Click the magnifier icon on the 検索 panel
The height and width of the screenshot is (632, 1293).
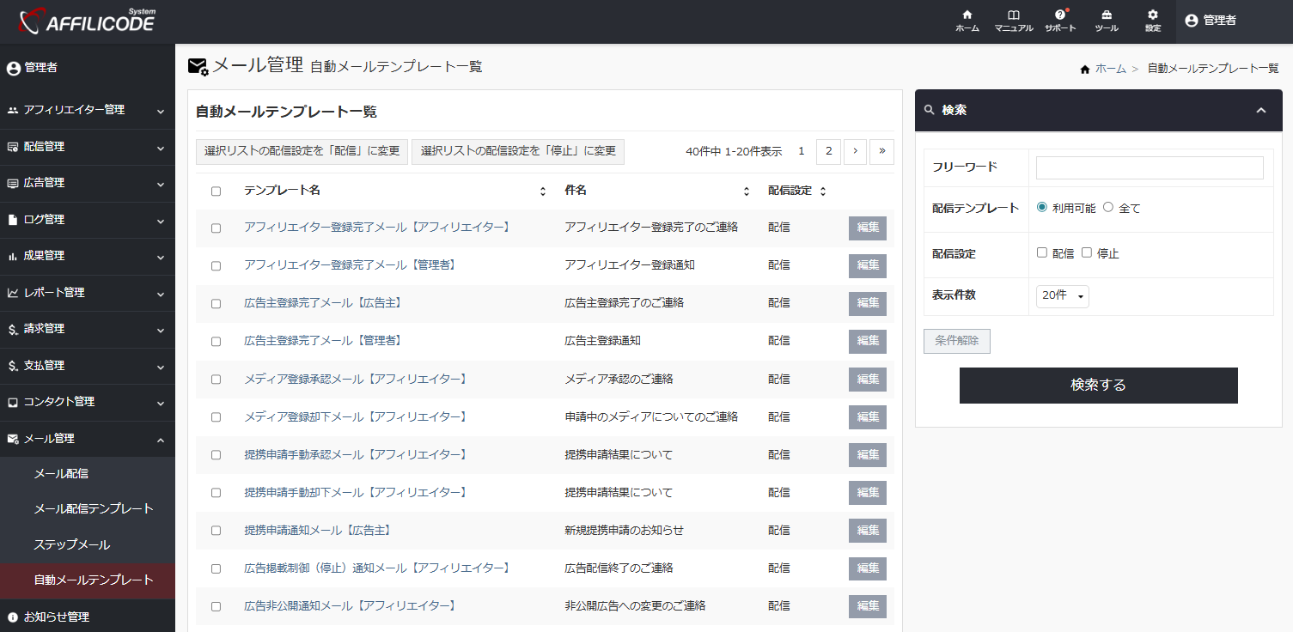930,110
